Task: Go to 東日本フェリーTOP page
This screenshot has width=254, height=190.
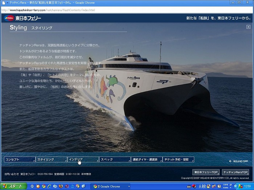Action: 206,172
